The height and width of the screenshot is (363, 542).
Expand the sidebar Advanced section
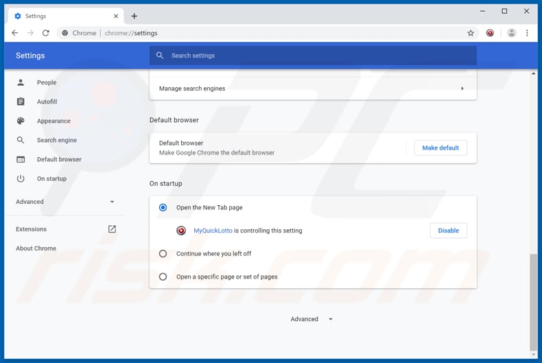pos(65,202)
